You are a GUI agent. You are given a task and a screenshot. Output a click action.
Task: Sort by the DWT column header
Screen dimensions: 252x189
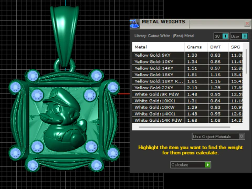click(x=218, y=47)
